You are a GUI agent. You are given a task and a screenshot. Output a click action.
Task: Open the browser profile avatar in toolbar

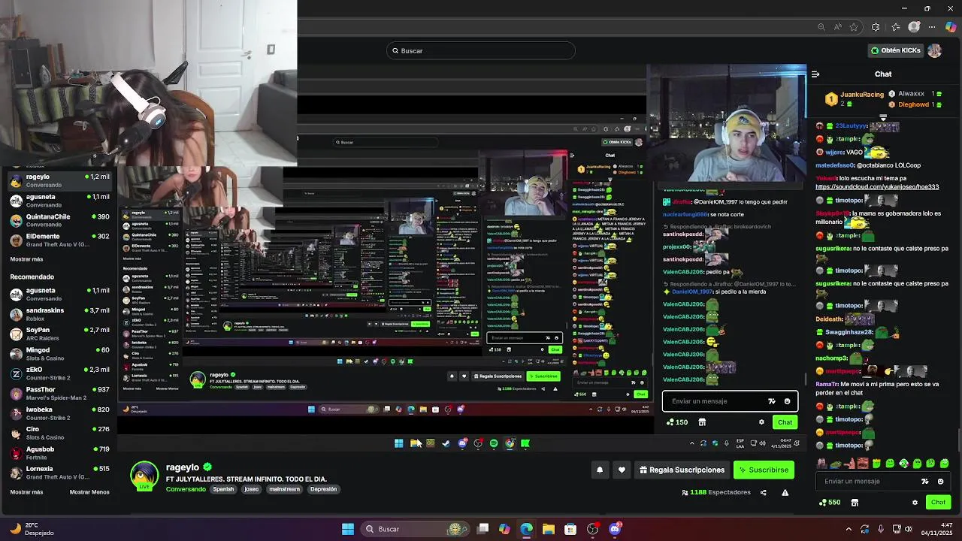[x=914, y=27]
